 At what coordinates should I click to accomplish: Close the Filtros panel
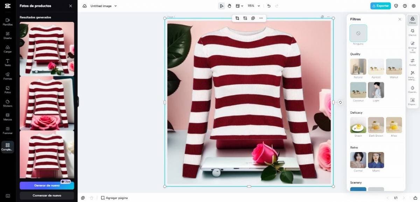click(x=400, y=19)
